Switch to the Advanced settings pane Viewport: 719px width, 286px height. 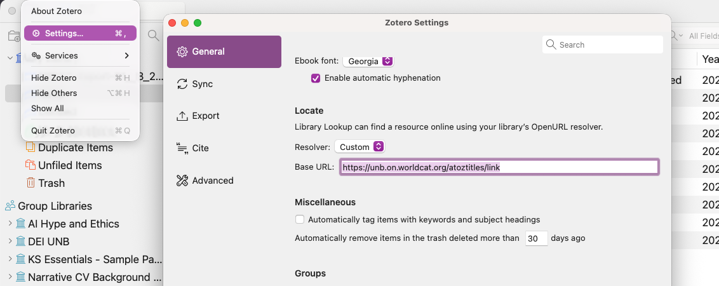(x=224, y=180)
